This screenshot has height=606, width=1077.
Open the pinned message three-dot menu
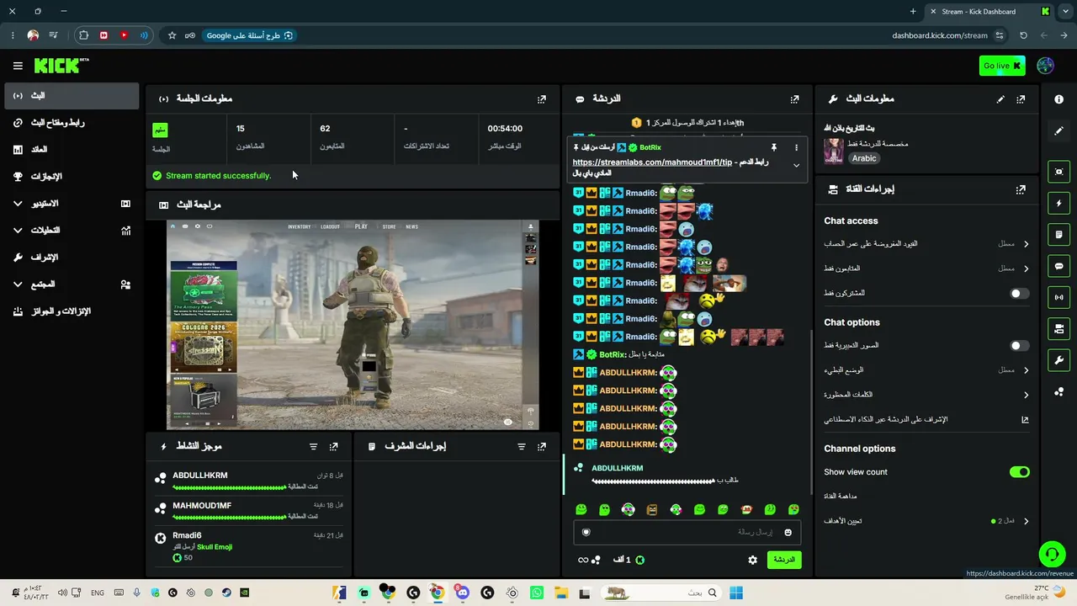[796, 147]
